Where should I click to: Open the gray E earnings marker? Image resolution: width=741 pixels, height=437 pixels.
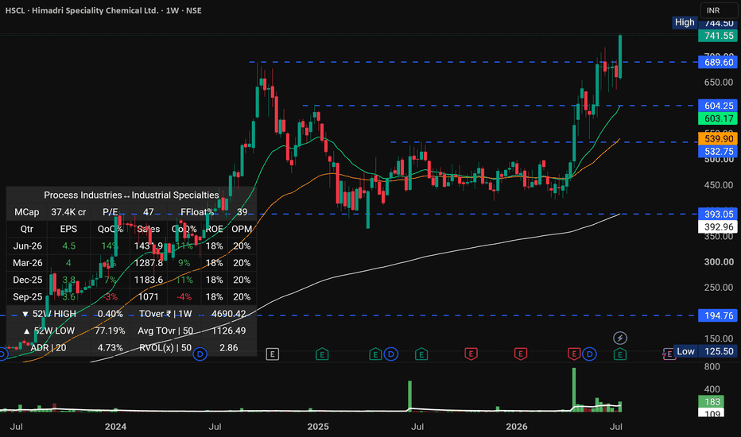click(x=272, y=354)
